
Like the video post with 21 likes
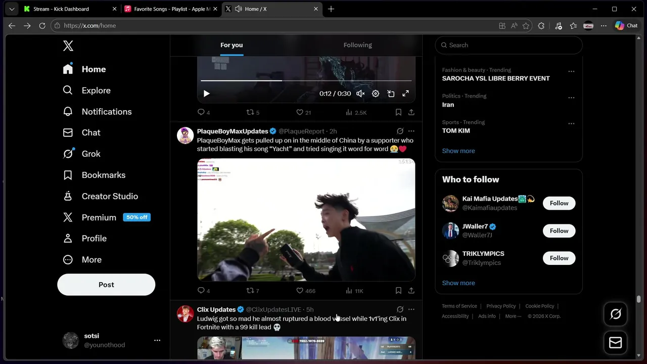(x=304, y=112)
